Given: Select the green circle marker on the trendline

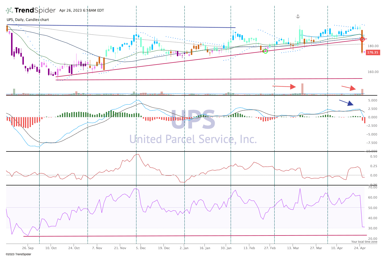Looking at the screenshot, I should 265,51.
